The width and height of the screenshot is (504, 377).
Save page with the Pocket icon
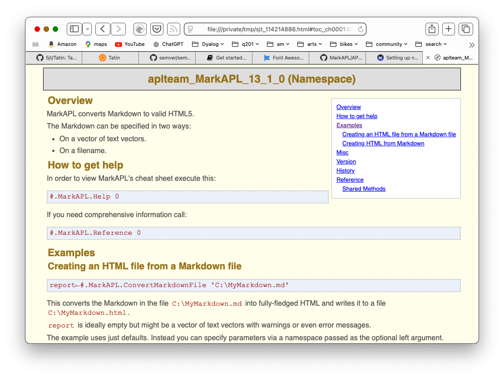pos(157,29)
